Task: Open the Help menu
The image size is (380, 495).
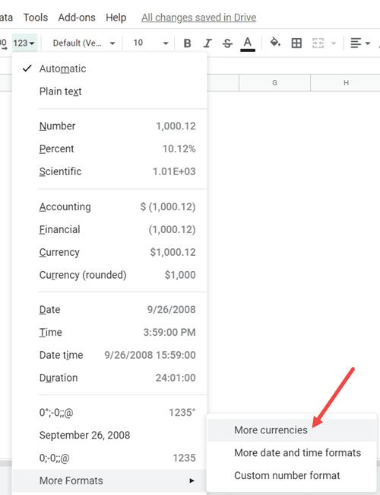Action: [116, 18]
